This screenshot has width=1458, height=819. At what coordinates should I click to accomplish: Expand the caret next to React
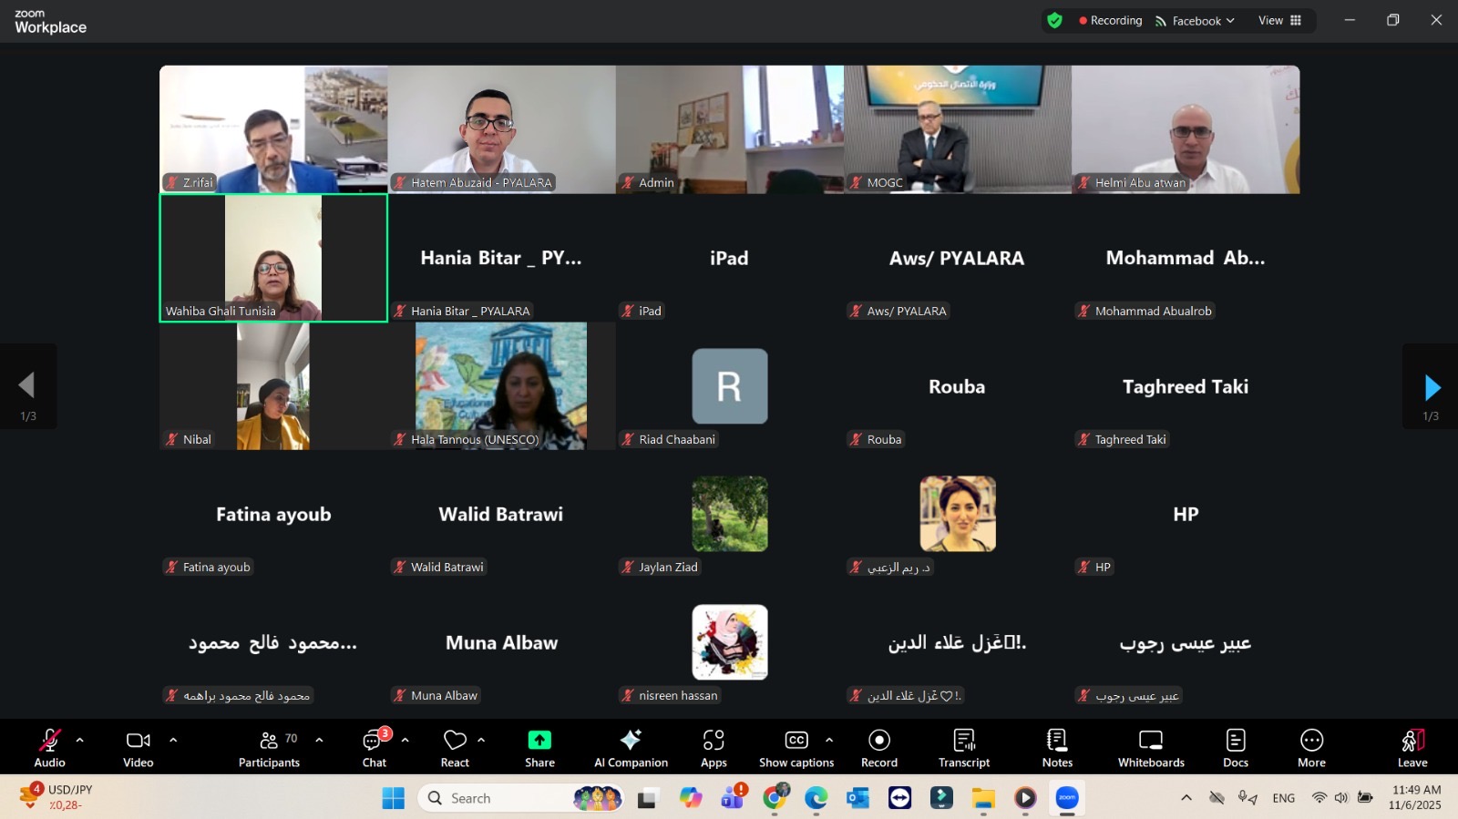coord(481,740)
